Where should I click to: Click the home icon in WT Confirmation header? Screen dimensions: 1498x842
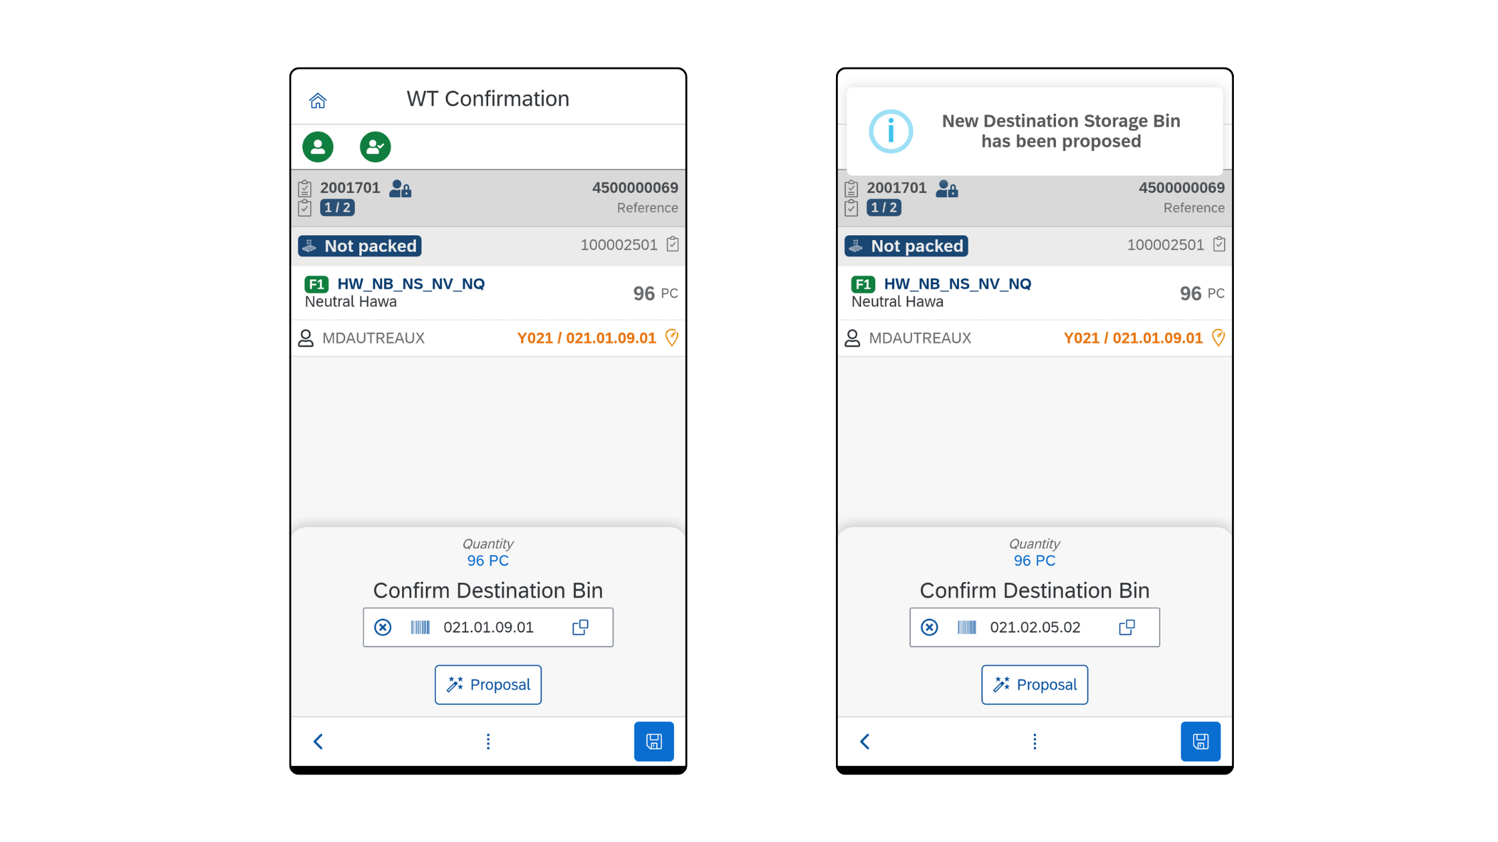pyautogui.click(x=318, y=100)
